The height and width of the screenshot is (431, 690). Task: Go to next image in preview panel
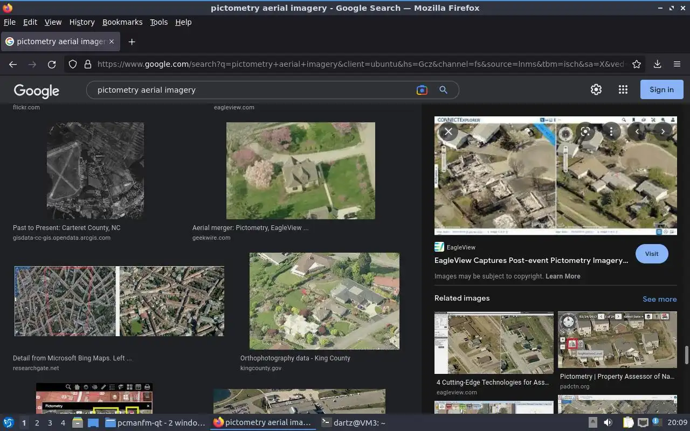point(663,131)
